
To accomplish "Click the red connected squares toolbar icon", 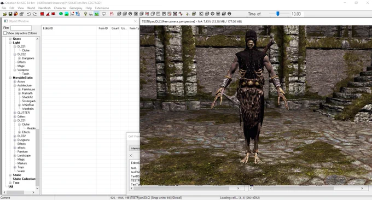I will [x=181, y=14].
